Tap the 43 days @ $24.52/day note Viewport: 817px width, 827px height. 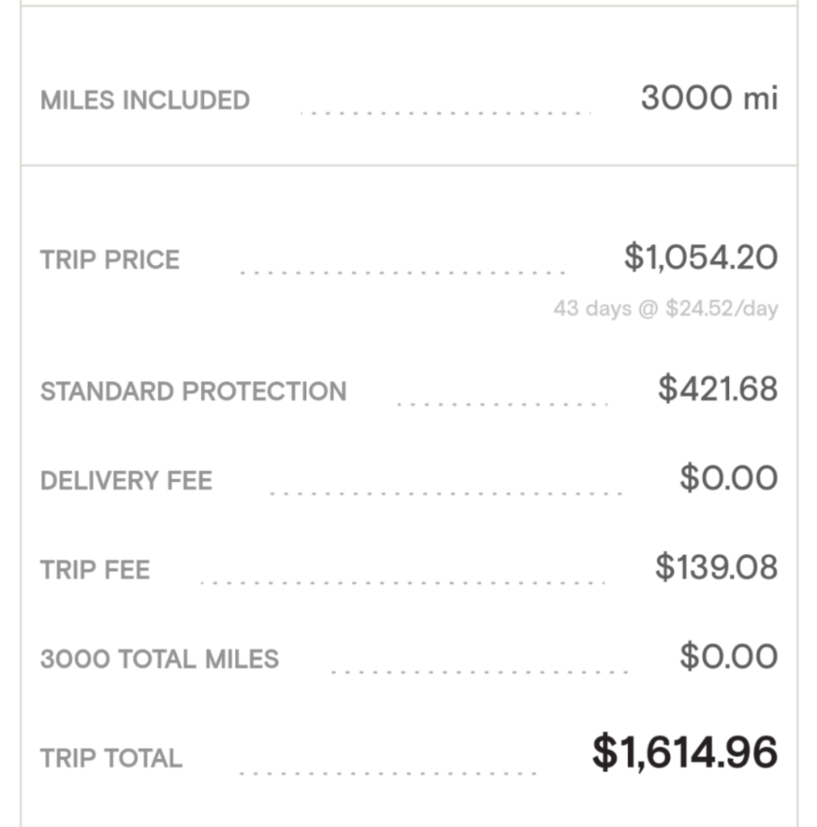[665, 309]
